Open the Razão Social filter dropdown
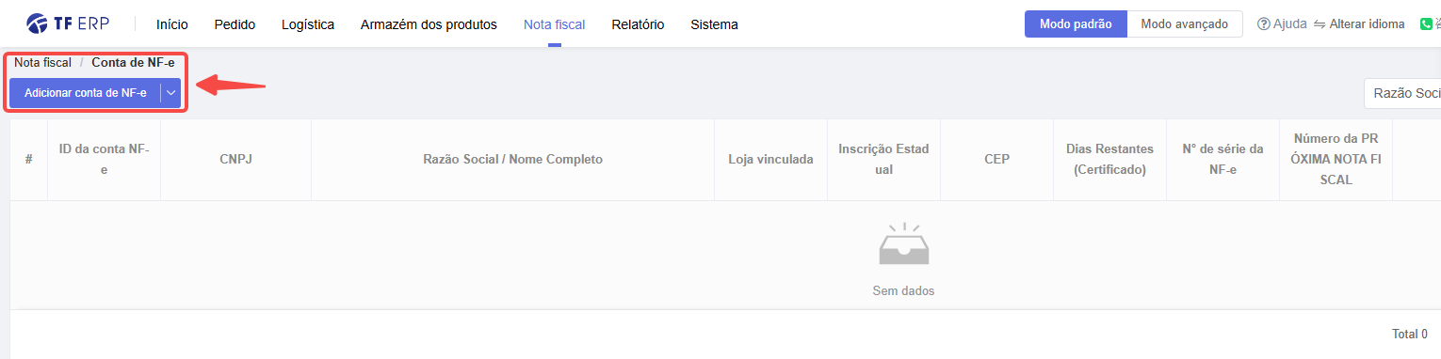Screen dimensions: 1441x359 pos(1402,93)
